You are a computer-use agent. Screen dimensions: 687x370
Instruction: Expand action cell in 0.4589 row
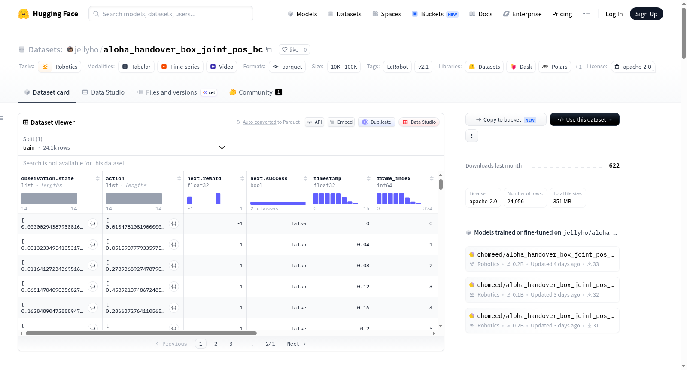pos(174,287)
